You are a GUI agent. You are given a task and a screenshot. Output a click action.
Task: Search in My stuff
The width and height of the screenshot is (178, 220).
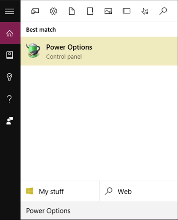point(60,191)
